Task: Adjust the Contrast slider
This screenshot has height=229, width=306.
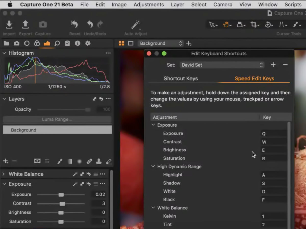Action: (62, 203)
